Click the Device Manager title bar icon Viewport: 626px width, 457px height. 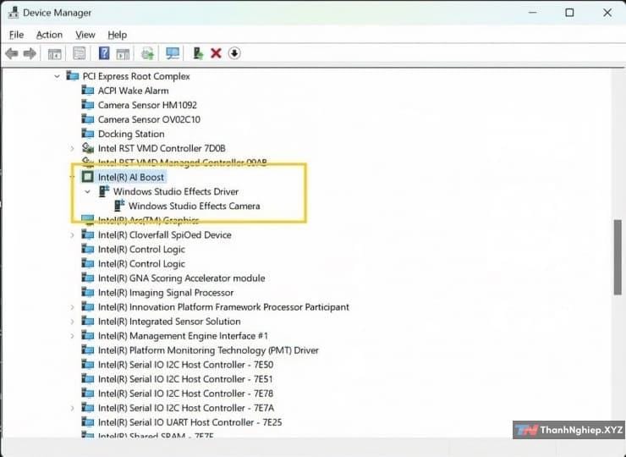[x=14, y=13]
